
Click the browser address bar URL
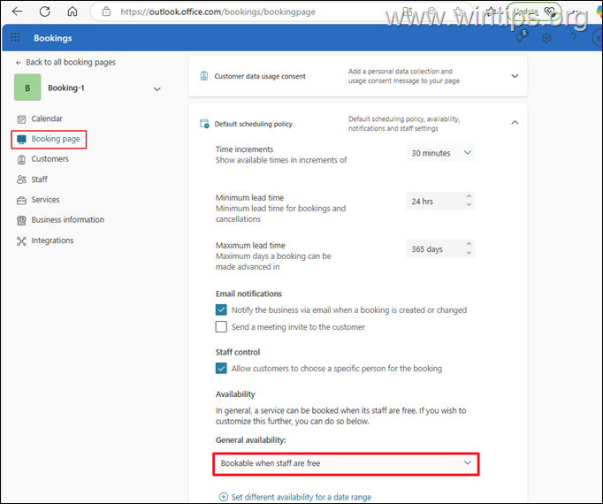click(218, 11)
